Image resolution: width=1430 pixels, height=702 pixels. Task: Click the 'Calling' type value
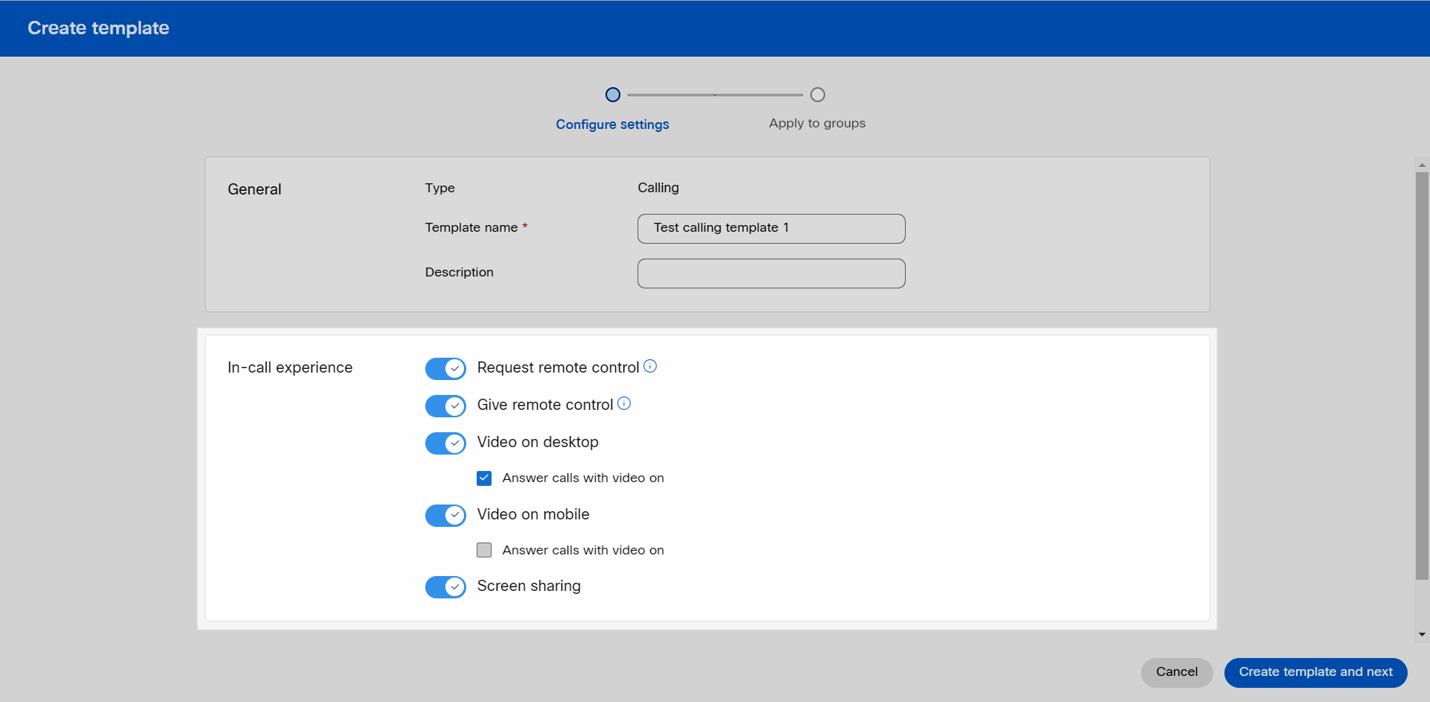click(658, 188)
